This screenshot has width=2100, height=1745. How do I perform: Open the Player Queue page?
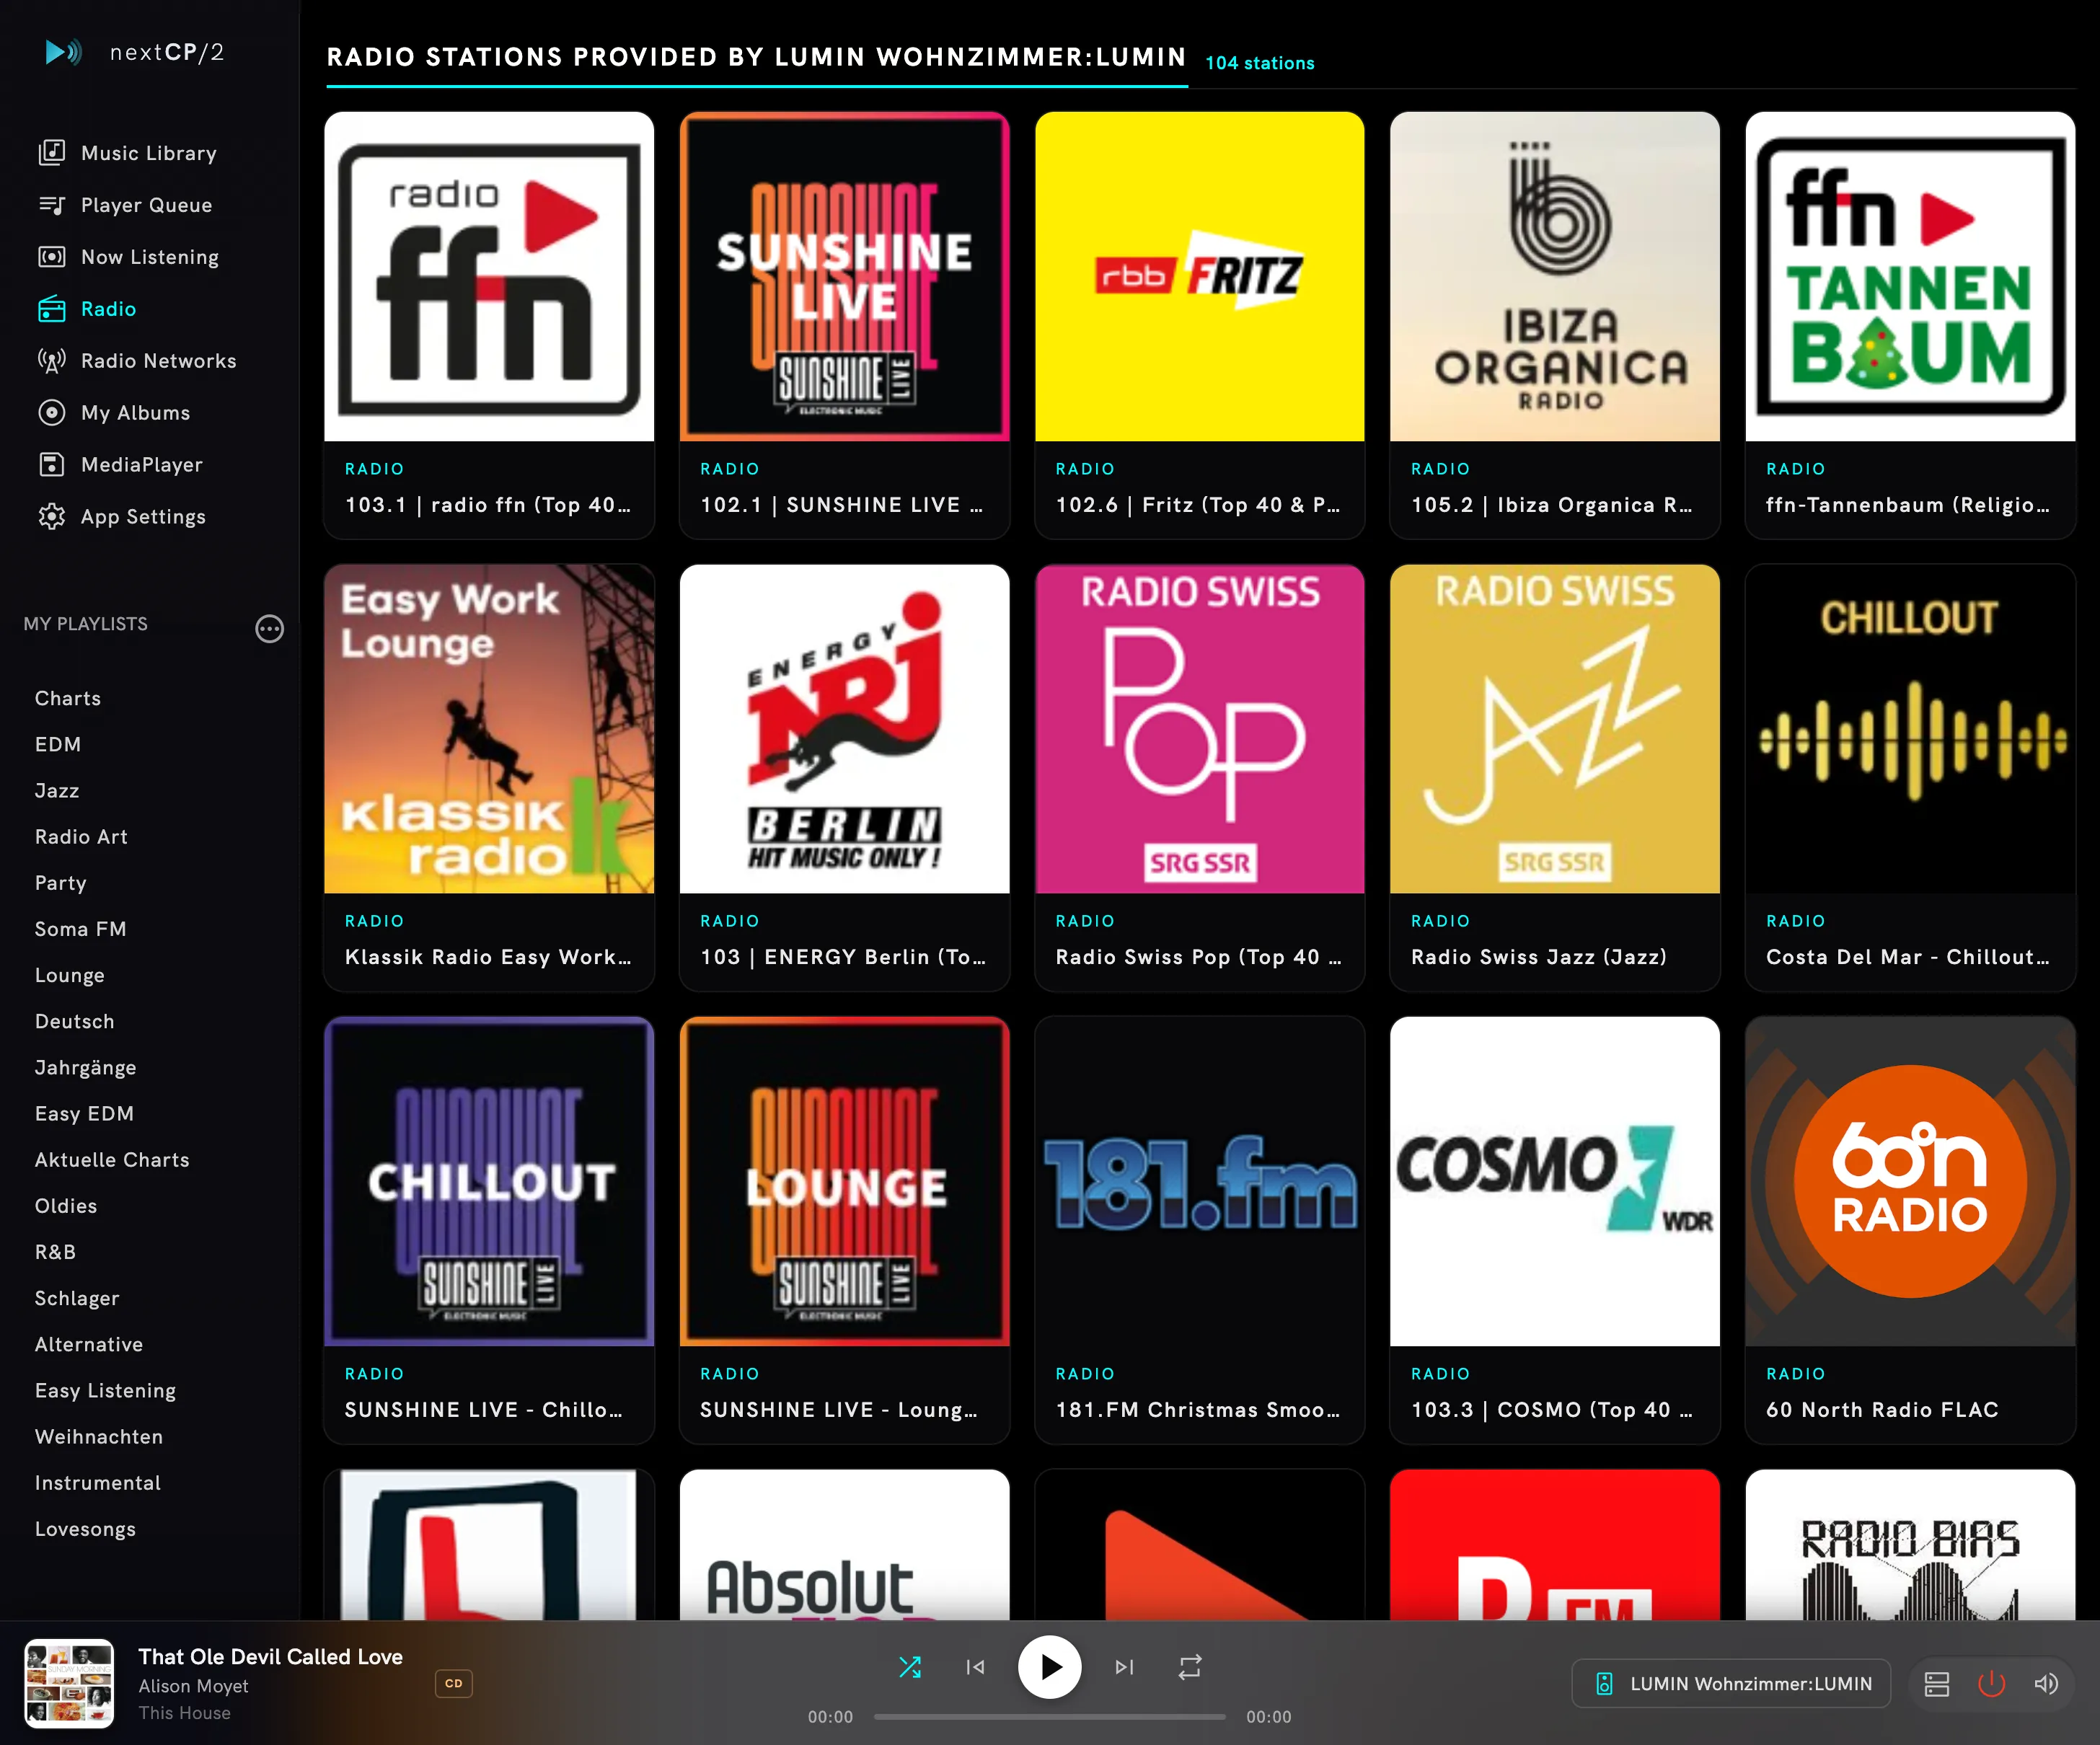125,205
